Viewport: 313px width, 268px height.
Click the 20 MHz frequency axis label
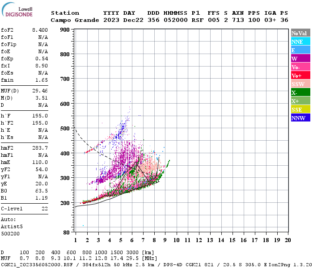point(288,240)
